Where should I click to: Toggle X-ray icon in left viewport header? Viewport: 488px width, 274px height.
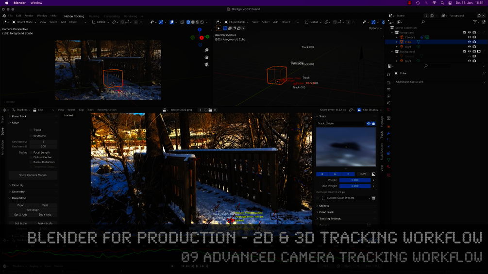pyautogui.click(x=183, y=22)
